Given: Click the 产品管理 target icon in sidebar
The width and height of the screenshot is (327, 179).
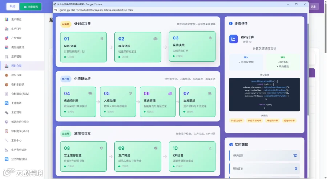Looking at the screenshot, I should [x=7, y=38].
